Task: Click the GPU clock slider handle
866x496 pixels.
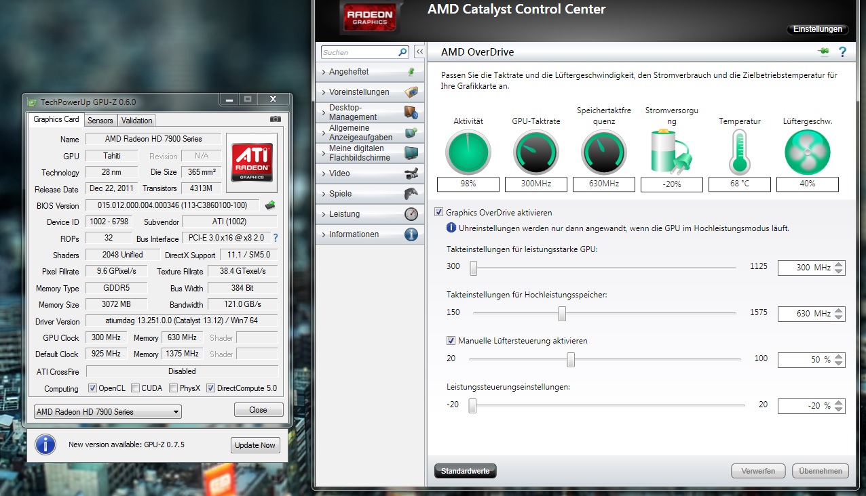Action: coord(474,268)
